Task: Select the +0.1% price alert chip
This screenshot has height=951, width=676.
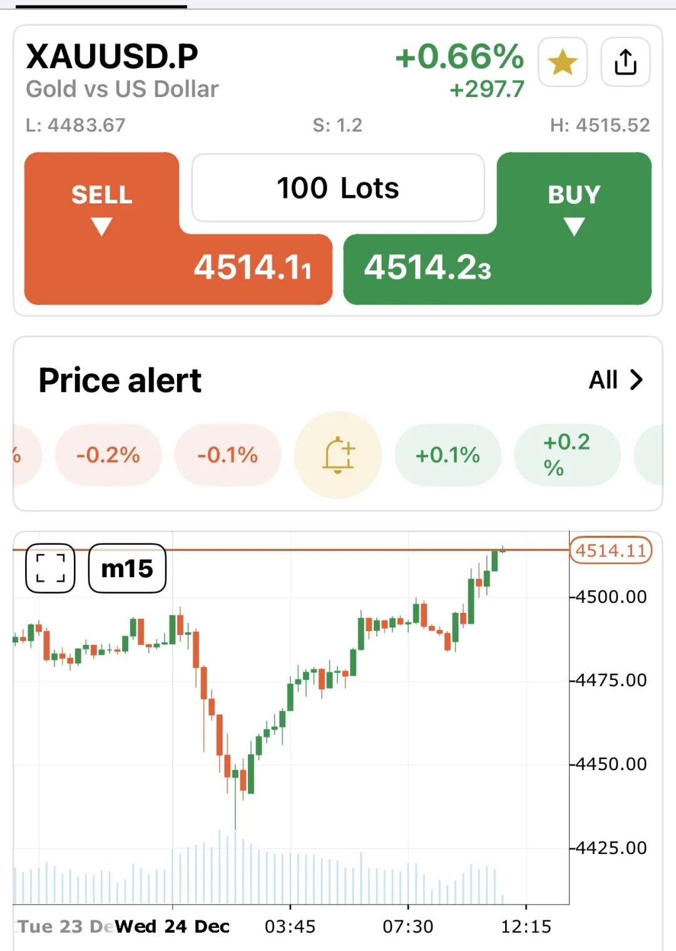Action: coord(448,455)
